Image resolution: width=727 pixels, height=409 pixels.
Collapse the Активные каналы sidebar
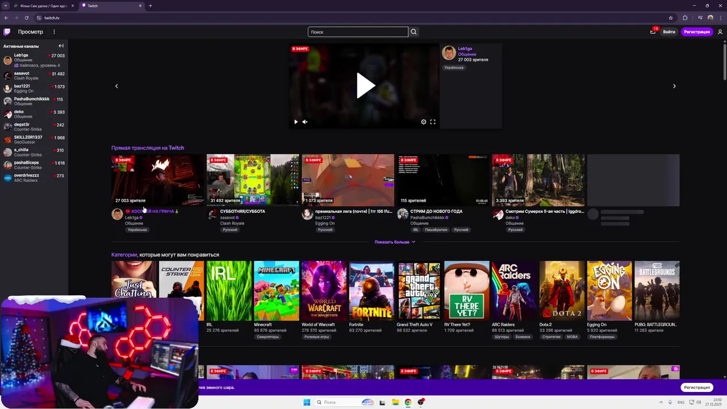[x=61, y=46]
